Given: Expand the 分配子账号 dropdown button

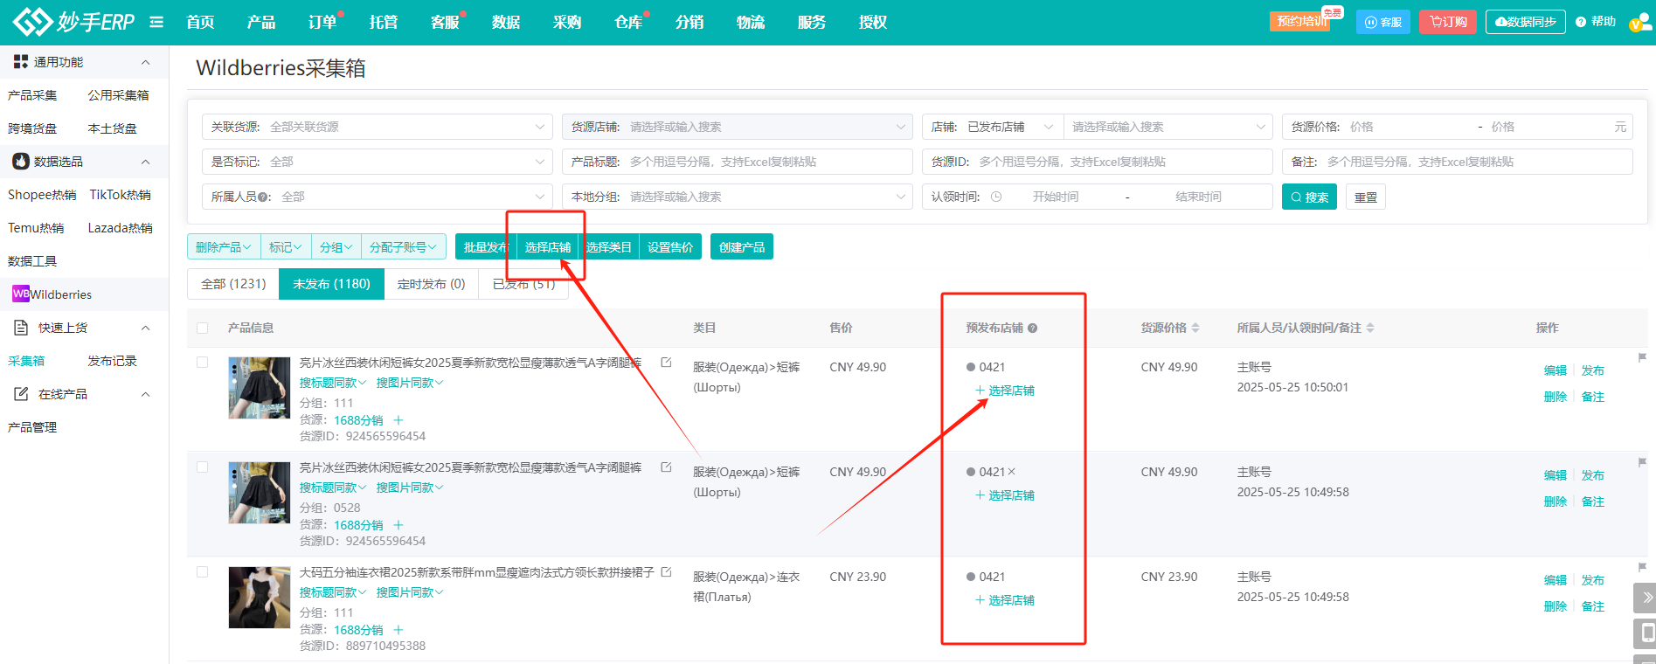Looking at the screenshot, I should pyautogui.click(x=403, y=247).
